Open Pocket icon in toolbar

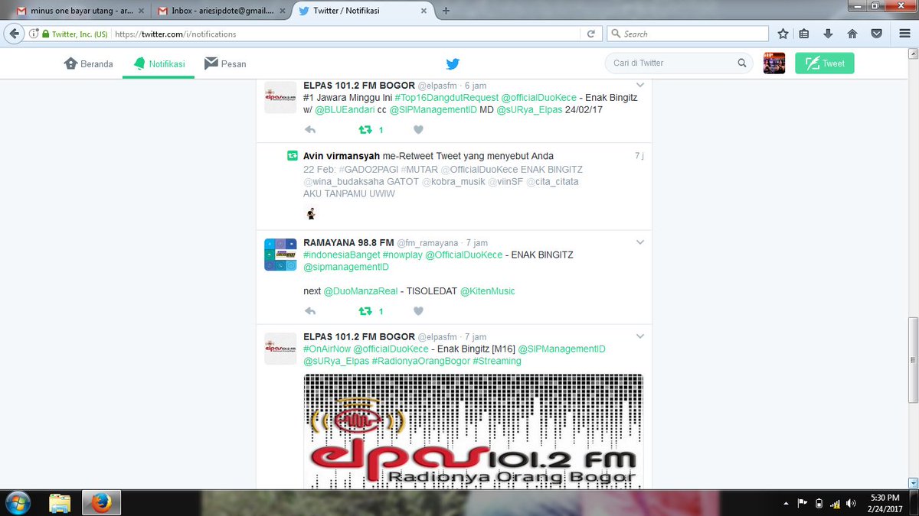876,34
